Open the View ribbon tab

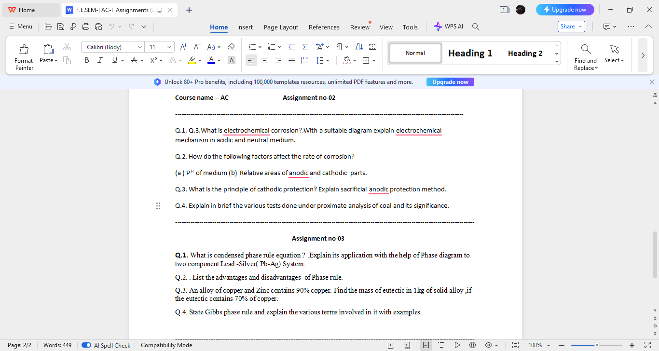coord(386,27)
